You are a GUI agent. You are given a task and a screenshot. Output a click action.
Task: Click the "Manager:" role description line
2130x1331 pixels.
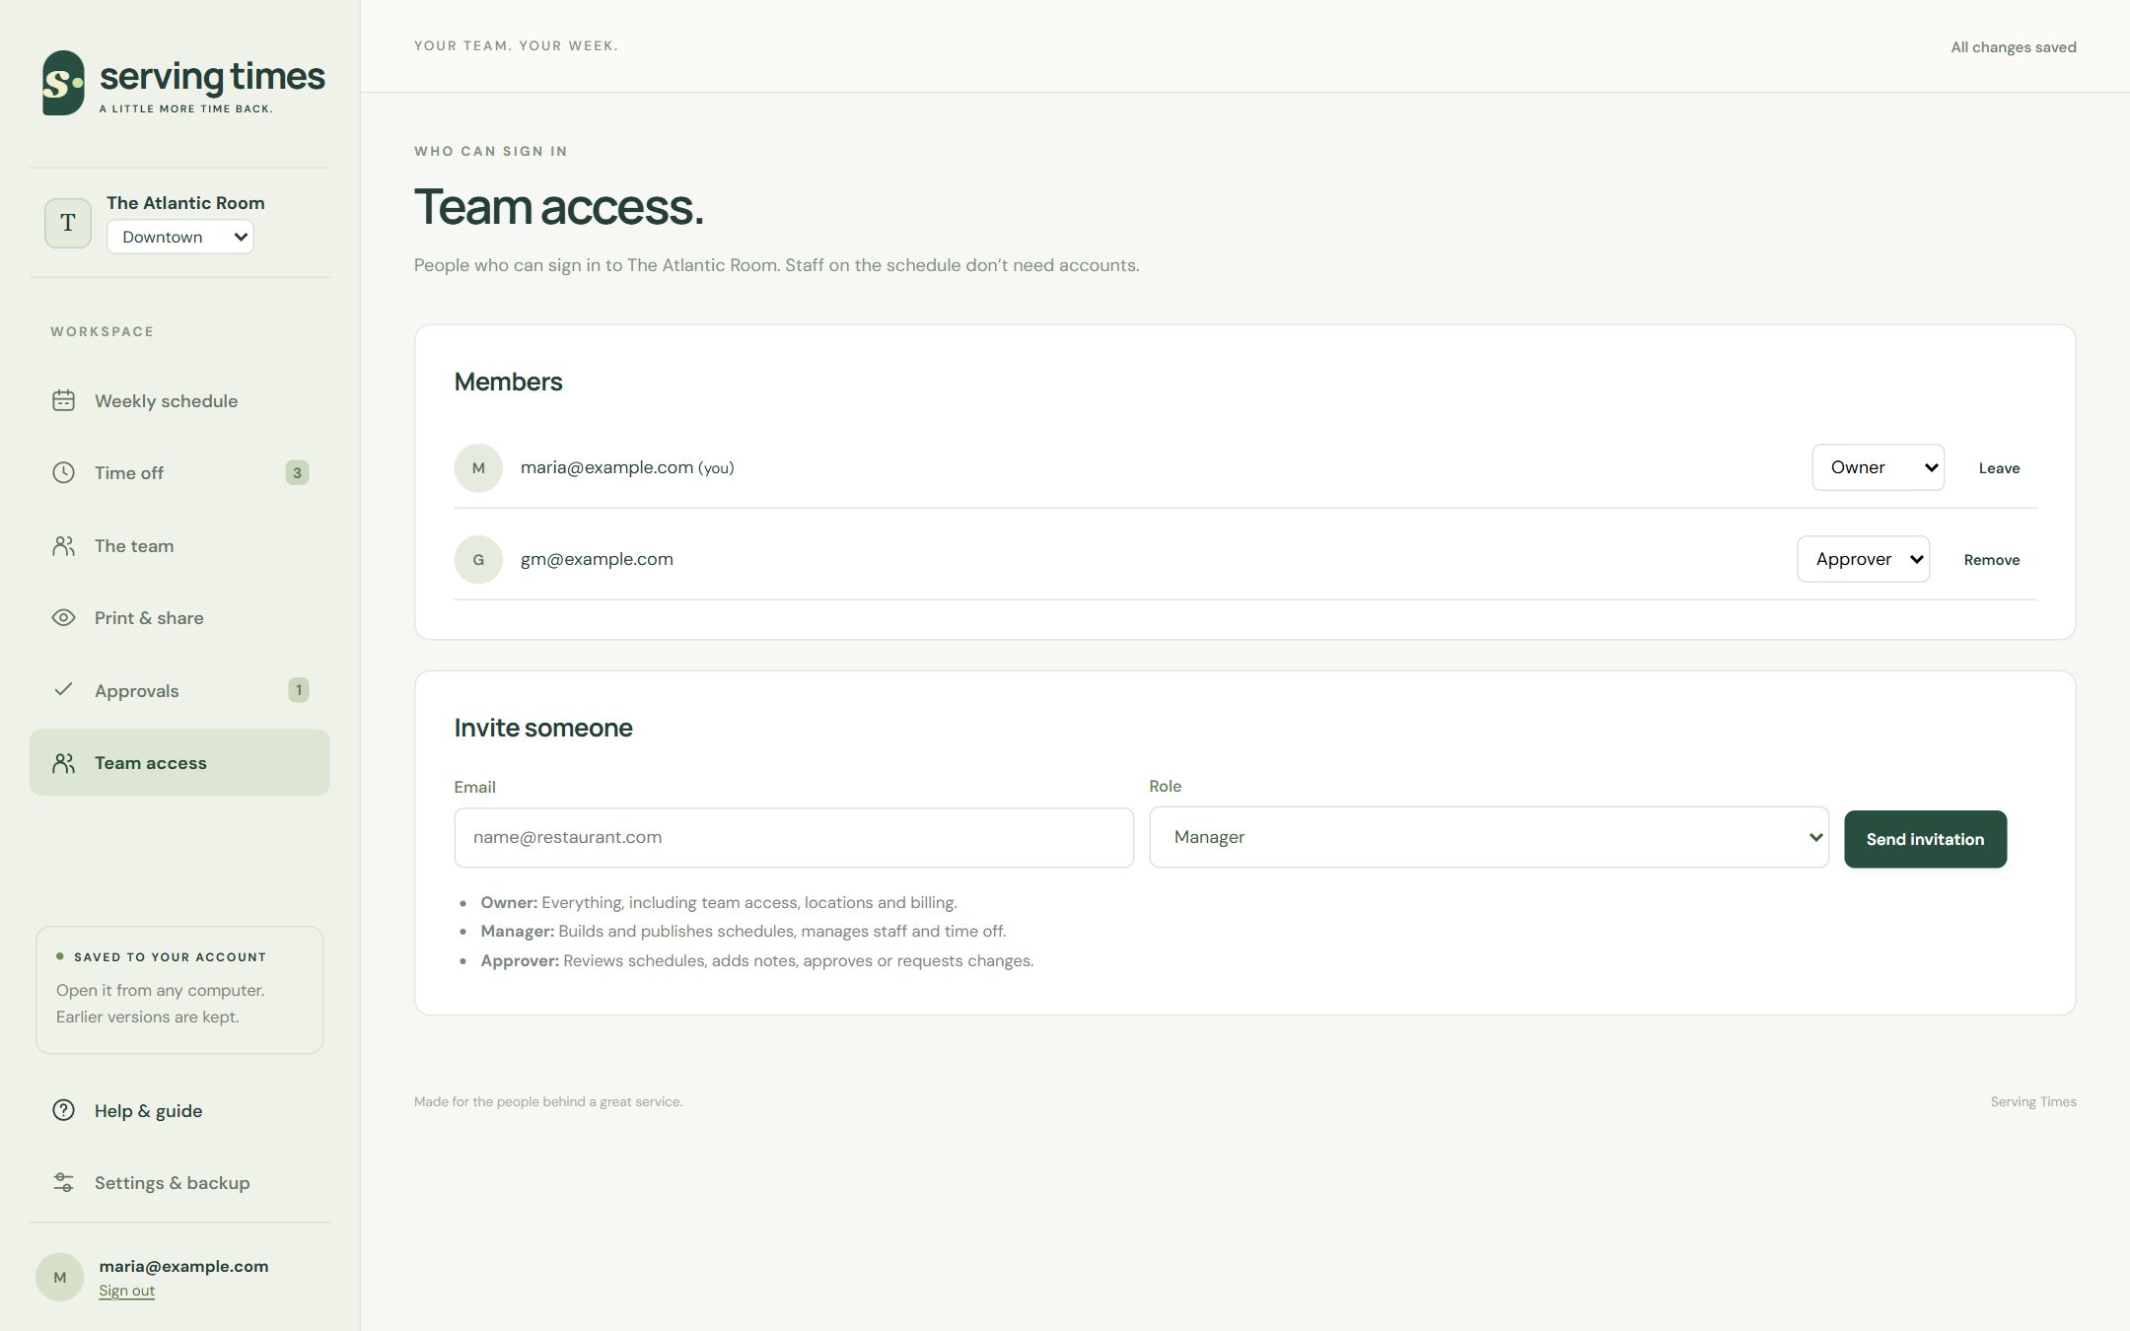743,931
